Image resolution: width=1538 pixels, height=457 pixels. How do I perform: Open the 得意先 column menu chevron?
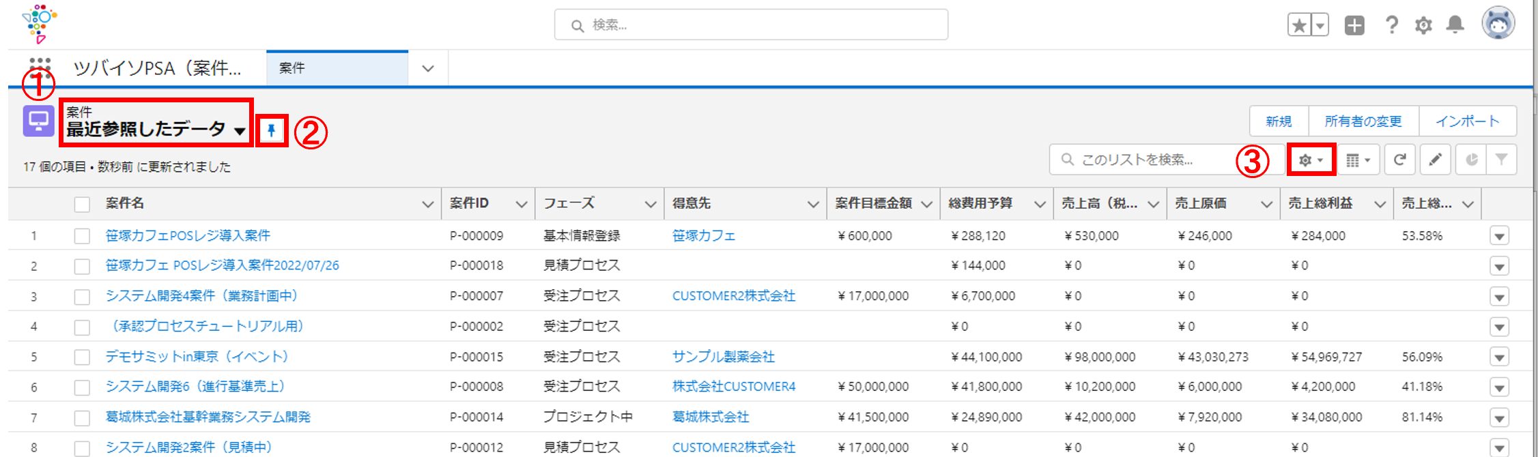pos(813,204)
